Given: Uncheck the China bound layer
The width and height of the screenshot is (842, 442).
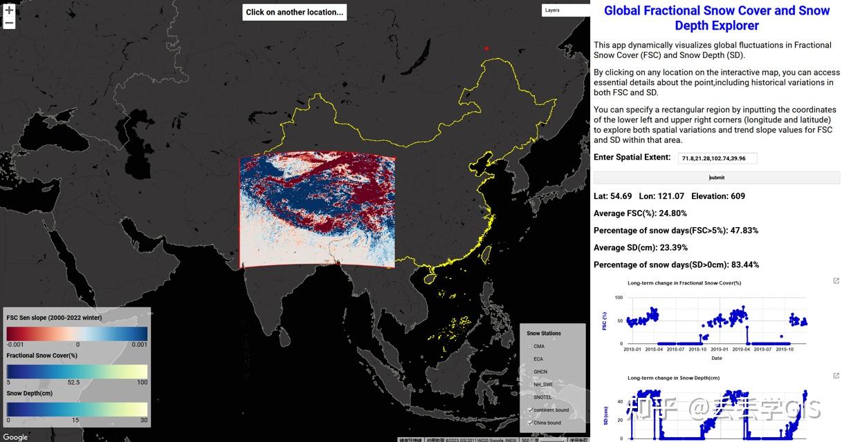Looking at the screenshot, I should [530, 421].
